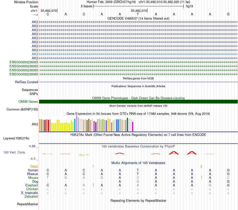Click the SNPs track label
Screen dimensions: 238x210
pyautogui.click(x=34, y=94)
